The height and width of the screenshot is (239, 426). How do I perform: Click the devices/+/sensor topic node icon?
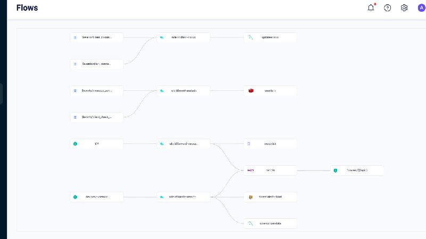[x=75, y=197]
